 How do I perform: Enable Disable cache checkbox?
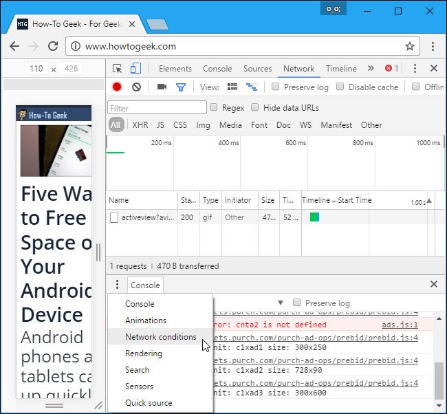coord(340,87)
